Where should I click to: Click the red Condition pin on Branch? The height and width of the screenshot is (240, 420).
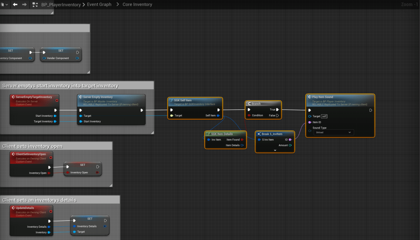[x=249, y=115]
